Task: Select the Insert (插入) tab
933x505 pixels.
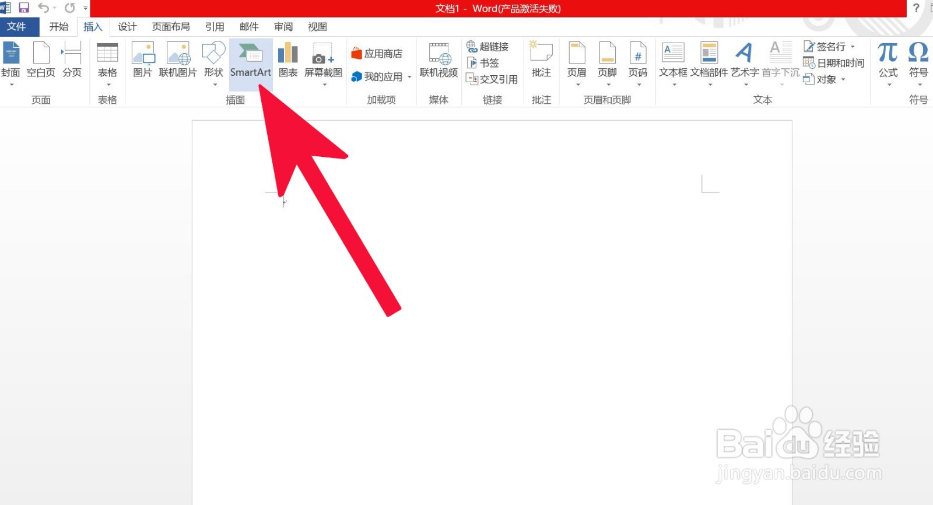Action: 93,27
